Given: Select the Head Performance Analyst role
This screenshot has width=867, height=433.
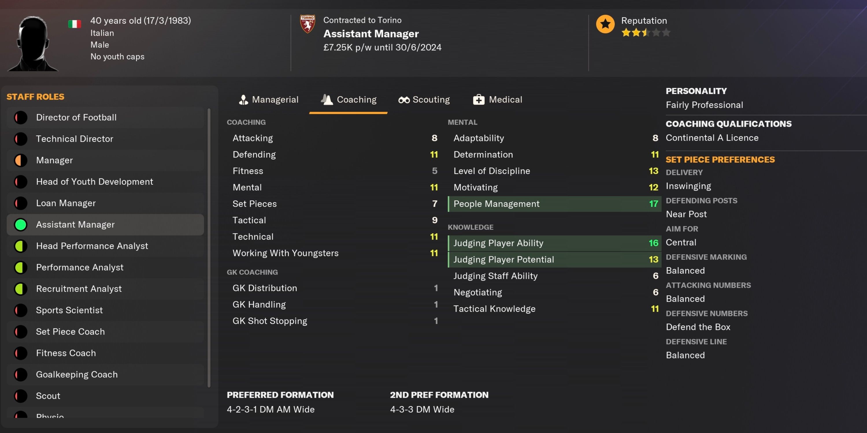Looking at the screenshot, I should coord(92,246).
